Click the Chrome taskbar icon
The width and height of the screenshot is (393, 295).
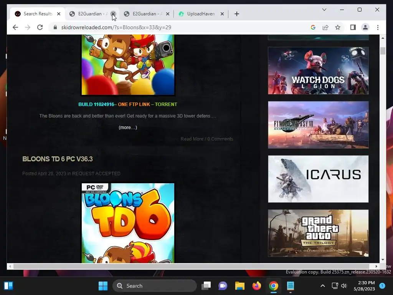273,286
